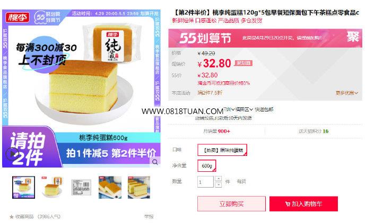This screenshot has width=366, height=223.
Task: Select third thumbnail showing nutrition label
Action: point(81,188)
